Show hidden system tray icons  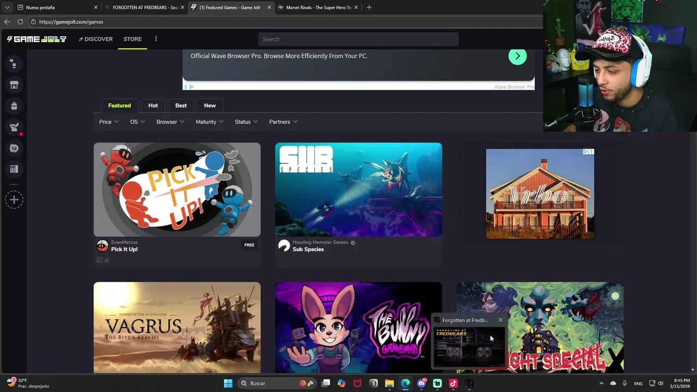click(601, 383)
